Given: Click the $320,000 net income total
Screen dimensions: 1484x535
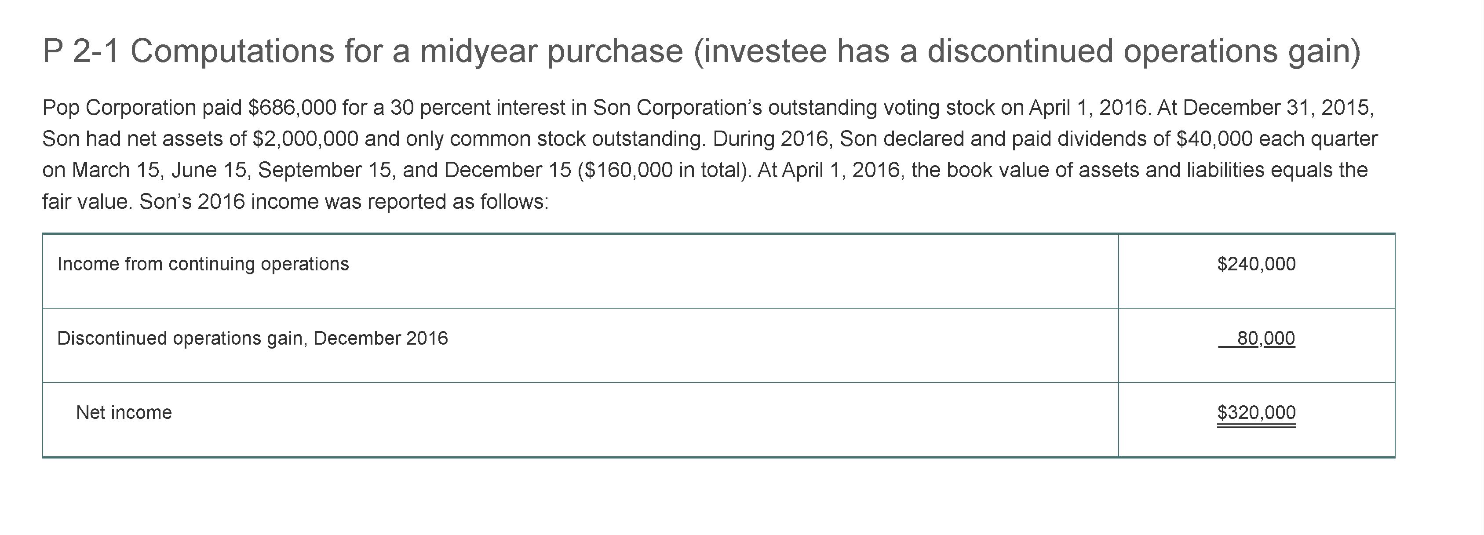Looking at the screenshot, I should [1256, 412].
